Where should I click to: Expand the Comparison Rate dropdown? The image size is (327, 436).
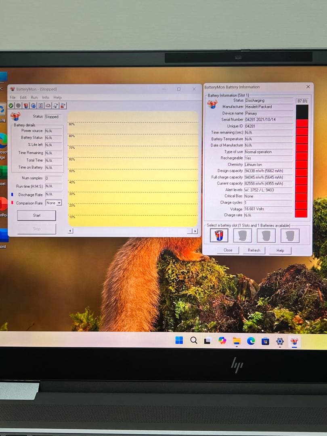coord(59,203)
